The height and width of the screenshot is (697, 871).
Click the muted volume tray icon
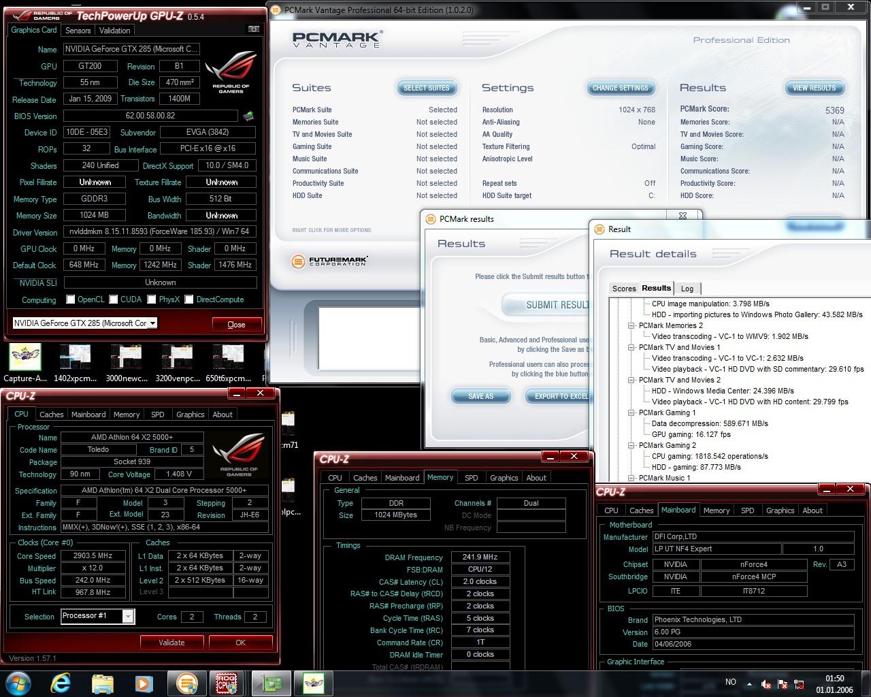[x=766, y=683]
